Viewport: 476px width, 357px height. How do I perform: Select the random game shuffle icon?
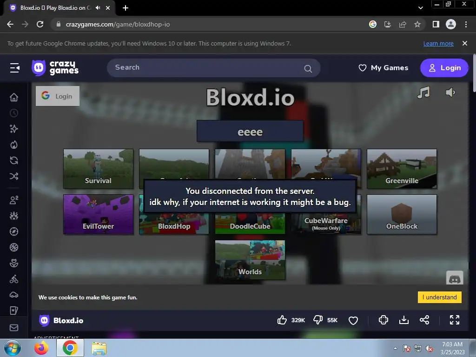point(14,176)
